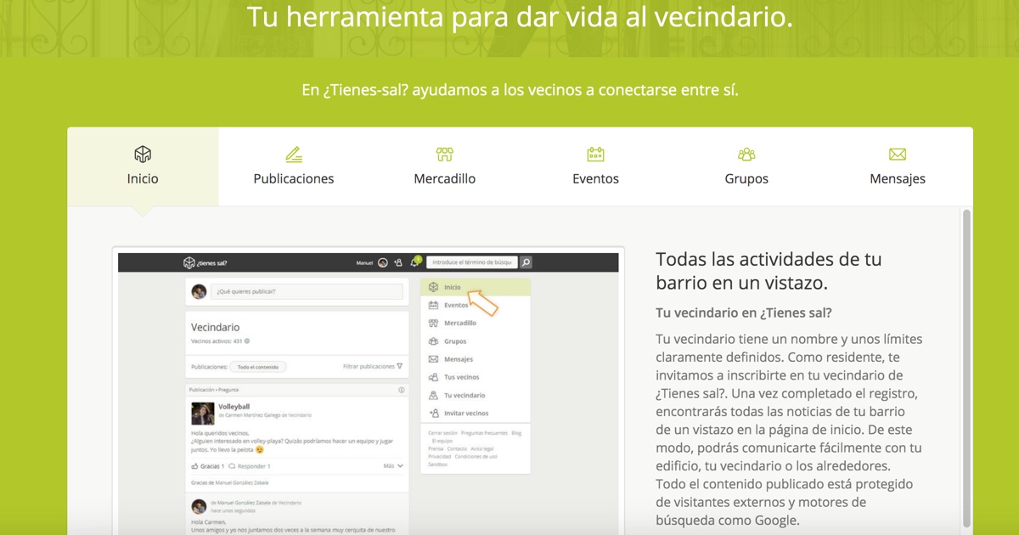The image size is (1019, 535).
Task: Click 'Preguntas frecuentes' link in preview footer
Action: tap(484, 433)
